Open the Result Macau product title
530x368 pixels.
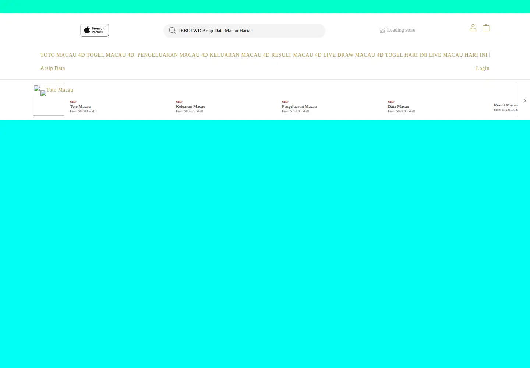click(x=506, y=105)
